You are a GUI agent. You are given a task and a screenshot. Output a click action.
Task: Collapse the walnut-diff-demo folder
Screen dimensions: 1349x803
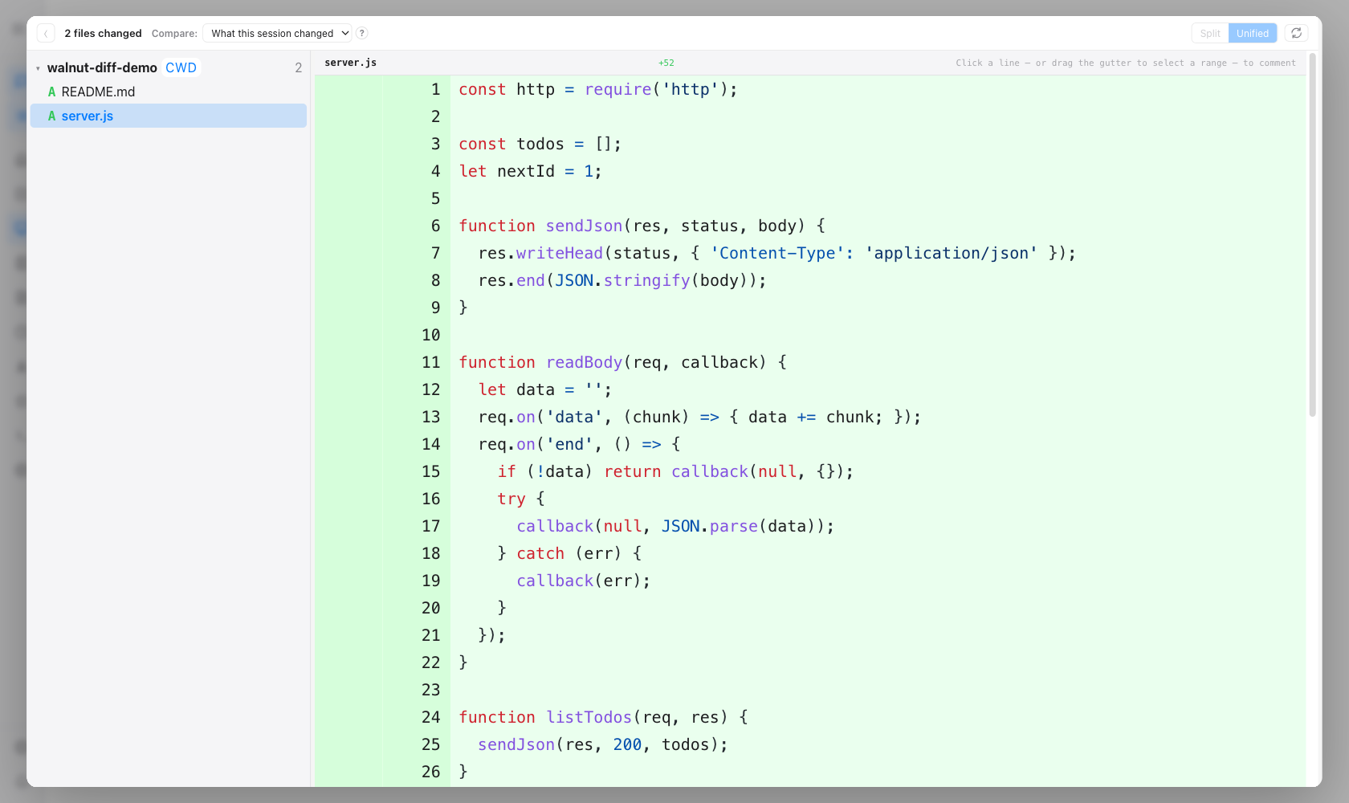pos(38,68)
